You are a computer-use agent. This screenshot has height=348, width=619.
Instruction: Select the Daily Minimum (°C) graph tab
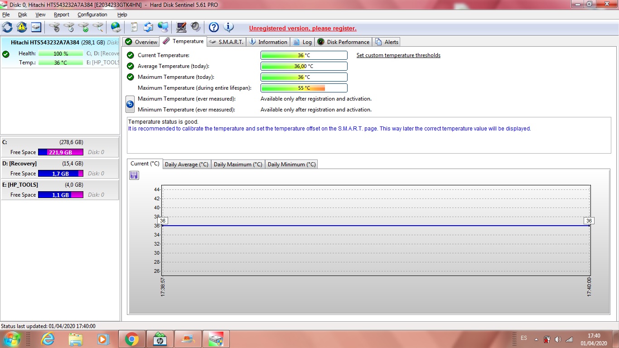[291, 164]
